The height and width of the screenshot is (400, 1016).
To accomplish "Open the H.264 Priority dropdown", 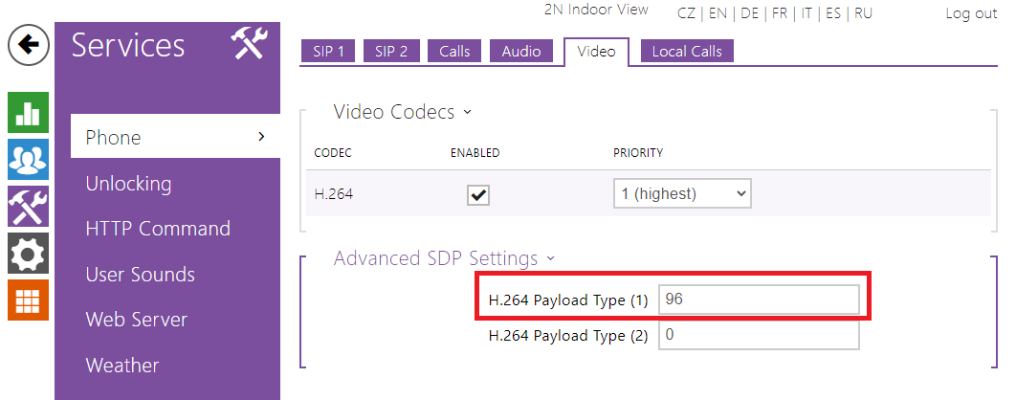I will tap(682, 194).
